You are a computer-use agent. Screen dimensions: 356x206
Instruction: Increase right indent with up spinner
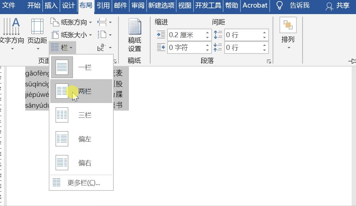(x=208, y=45)
